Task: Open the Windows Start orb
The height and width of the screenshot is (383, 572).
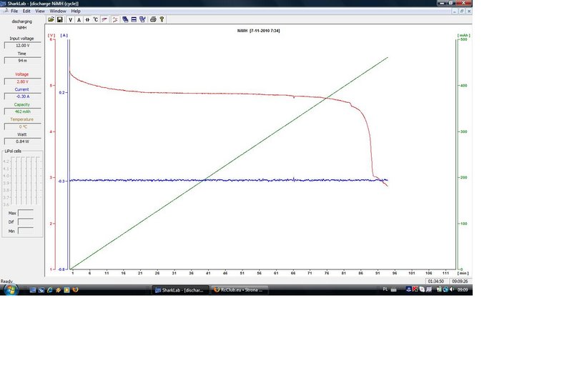Action: click(11, 290)
